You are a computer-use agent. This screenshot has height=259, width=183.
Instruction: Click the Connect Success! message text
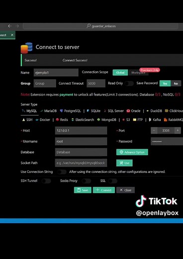75,60
